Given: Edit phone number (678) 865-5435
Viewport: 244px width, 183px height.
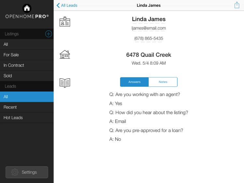Looking at the screenshot, I should click(x=149, y=38).
